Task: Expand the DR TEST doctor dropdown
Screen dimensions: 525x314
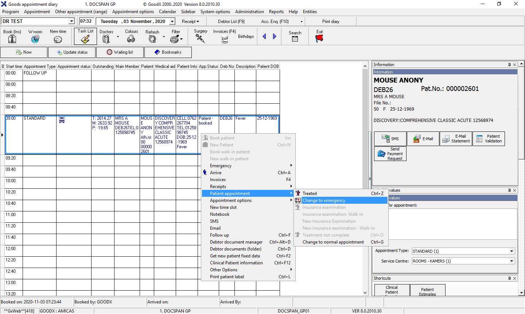Action: tap(71, 22)
